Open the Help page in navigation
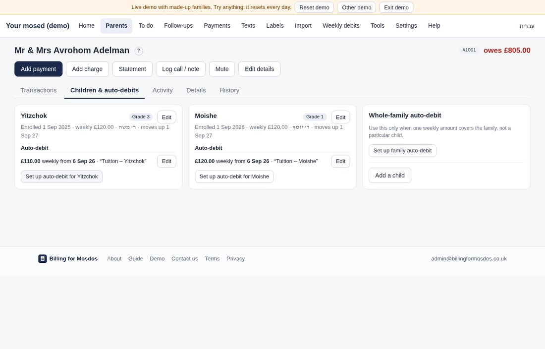This screenshot has height=349, width=545. [434, 26]
